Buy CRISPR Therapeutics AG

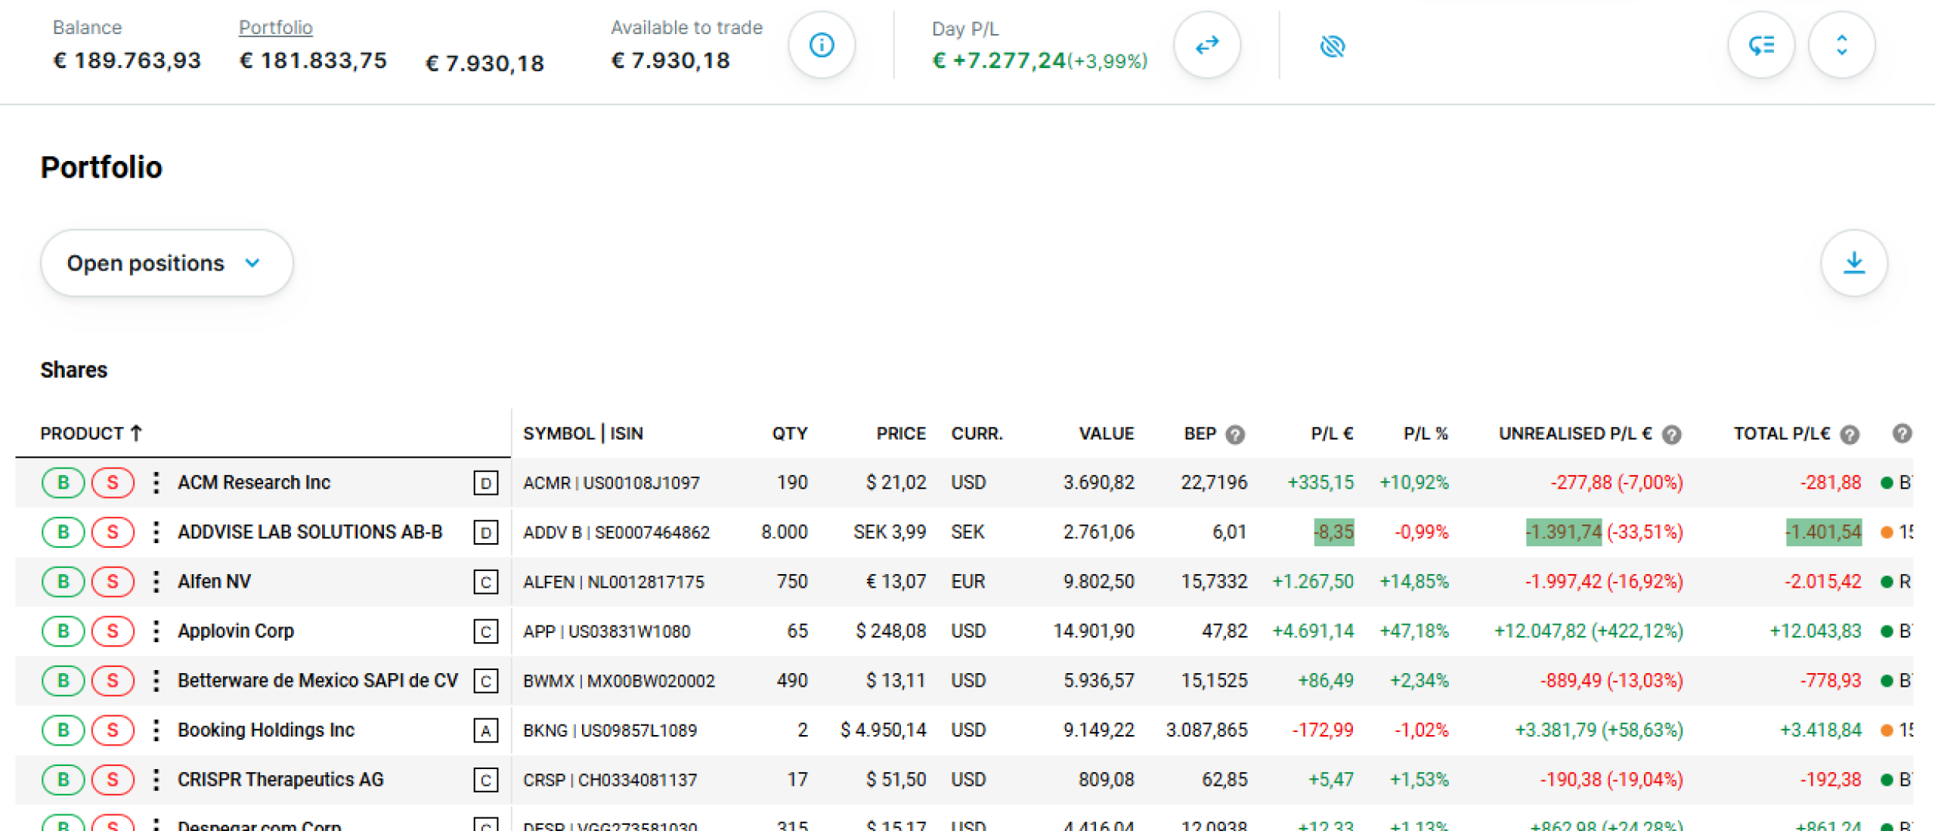click(63, 780)
